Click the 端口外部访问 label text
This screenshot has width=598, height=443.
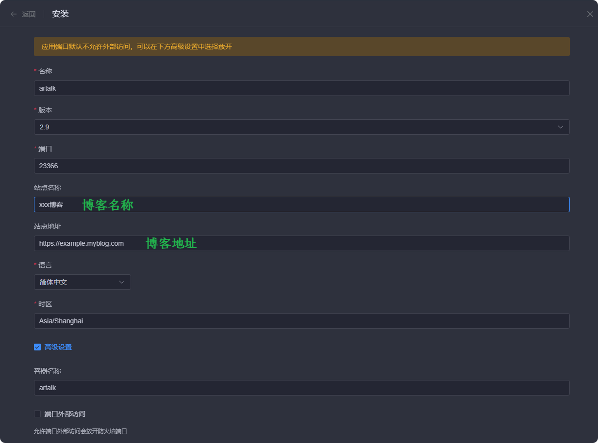pyautogui.click(x=65, y=414)
